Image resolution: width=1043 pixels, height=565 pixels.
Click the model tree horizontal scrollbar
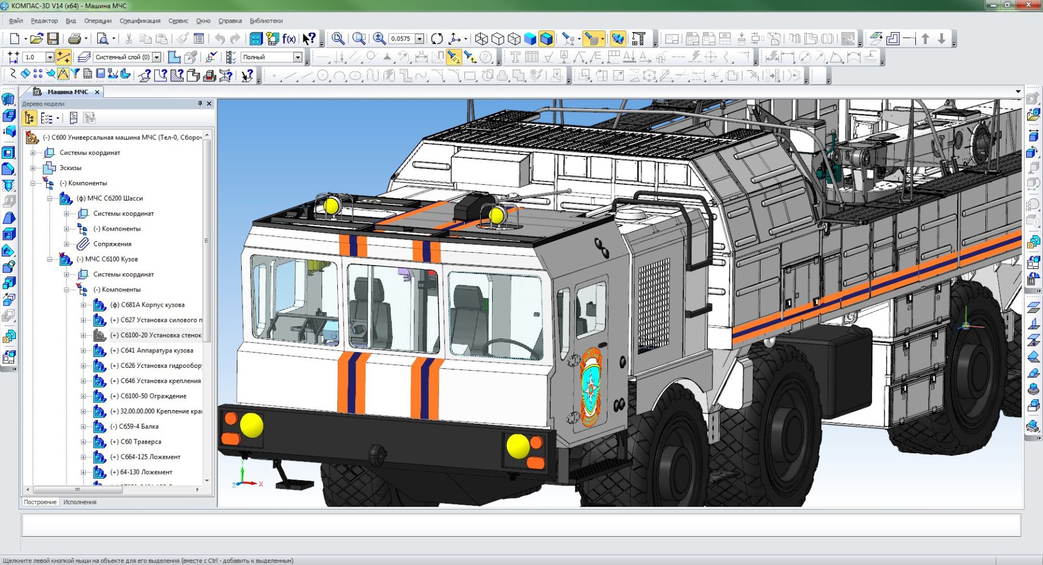pos(78,490)
